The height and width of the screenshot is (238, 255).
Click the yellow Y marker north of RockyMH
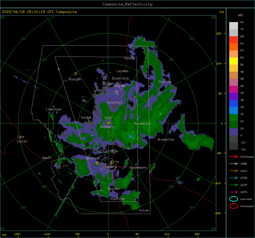click(59, 69)
